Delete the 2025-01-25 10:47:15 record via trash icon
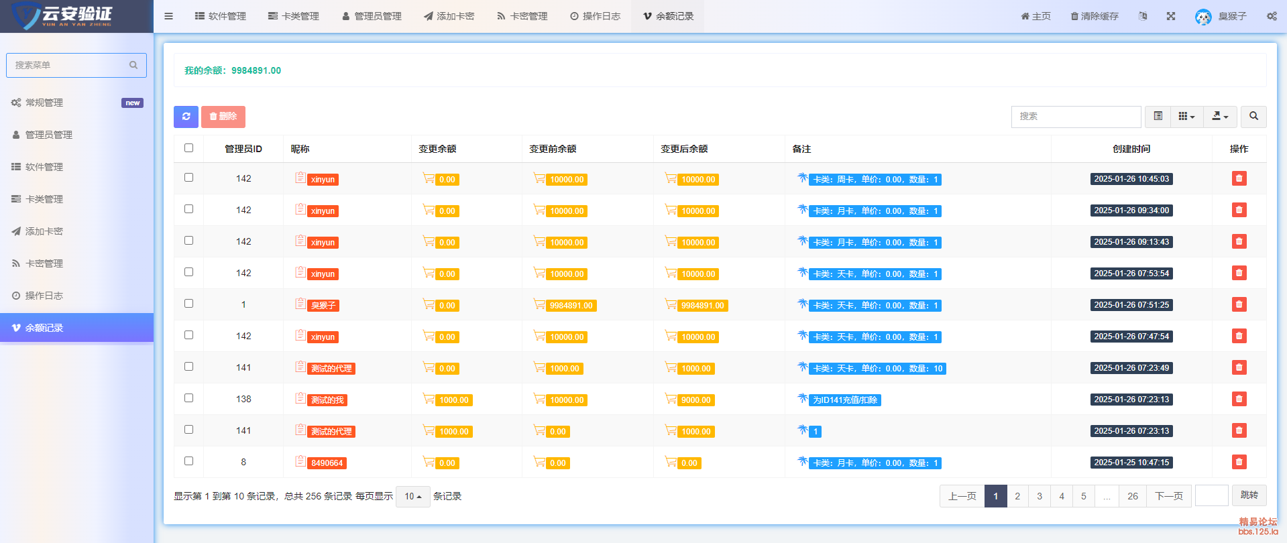The height and width of the screenshot is (543, 1287). coord(1239,462)
